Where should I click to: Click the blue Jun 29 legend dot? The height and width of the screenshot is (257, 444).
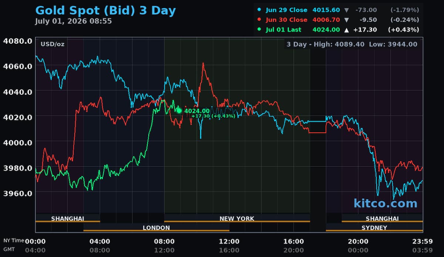click(259, 10)
